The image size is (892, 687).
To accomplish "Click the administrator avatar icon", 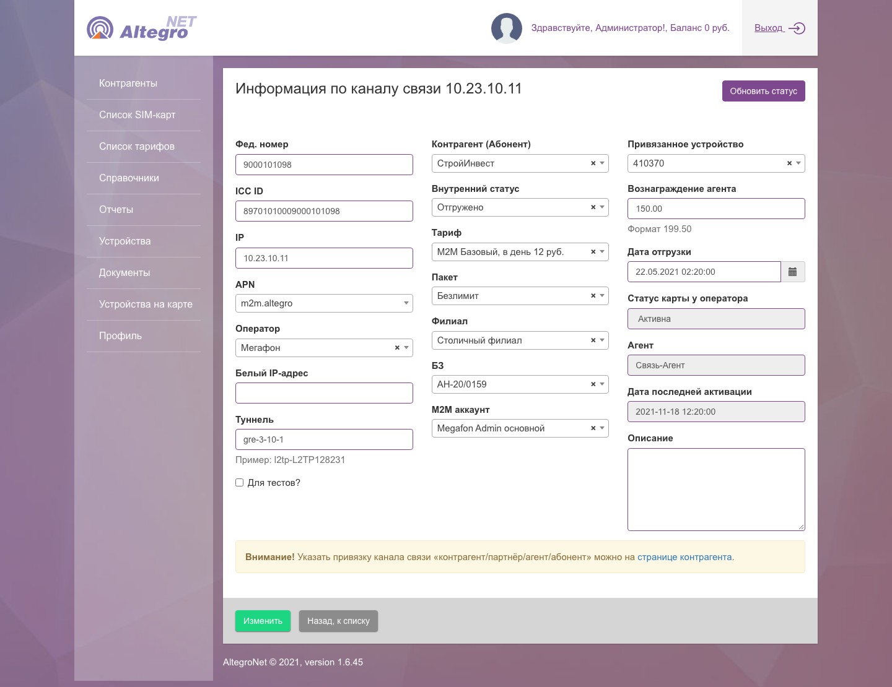I will [x=507, y=28].
